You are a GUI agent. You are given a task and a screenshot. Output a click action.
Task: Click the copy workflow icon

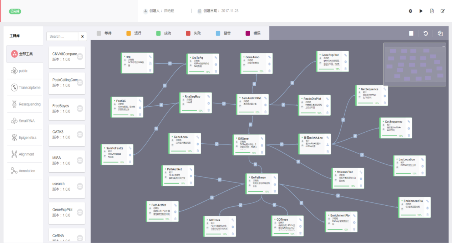[x=440, y=33]
